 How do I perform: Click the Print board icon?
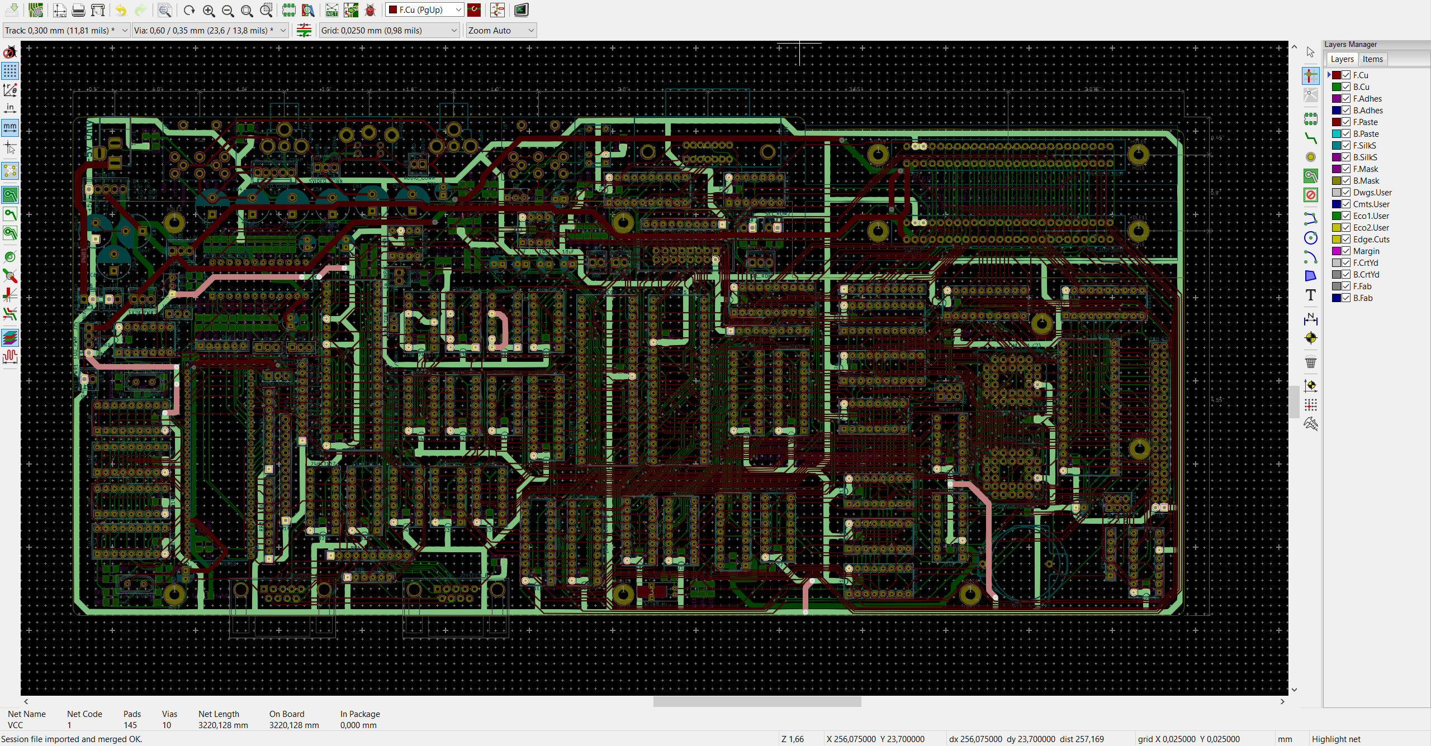click(x=79, y=9)
